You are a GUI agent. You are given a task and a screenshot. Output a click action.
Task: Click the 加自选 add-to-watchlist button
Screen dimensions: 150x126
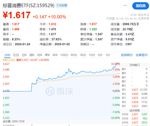(x=141, y=6)
